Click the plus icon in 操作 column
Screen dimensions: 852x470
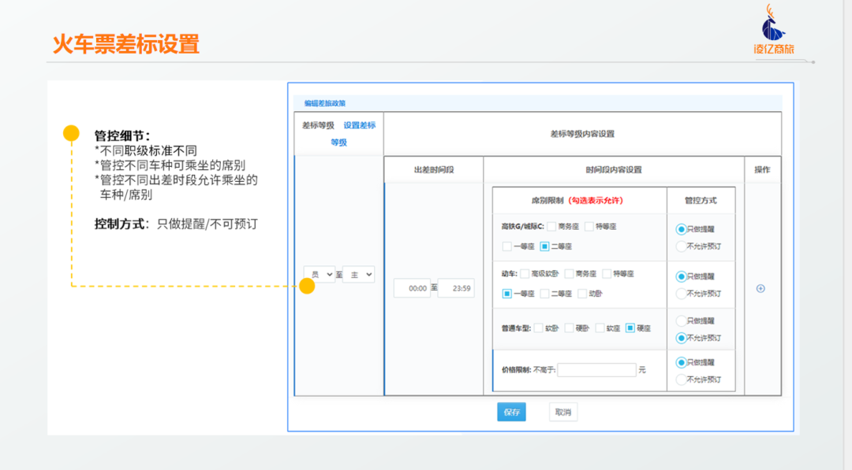click(760, 288)
